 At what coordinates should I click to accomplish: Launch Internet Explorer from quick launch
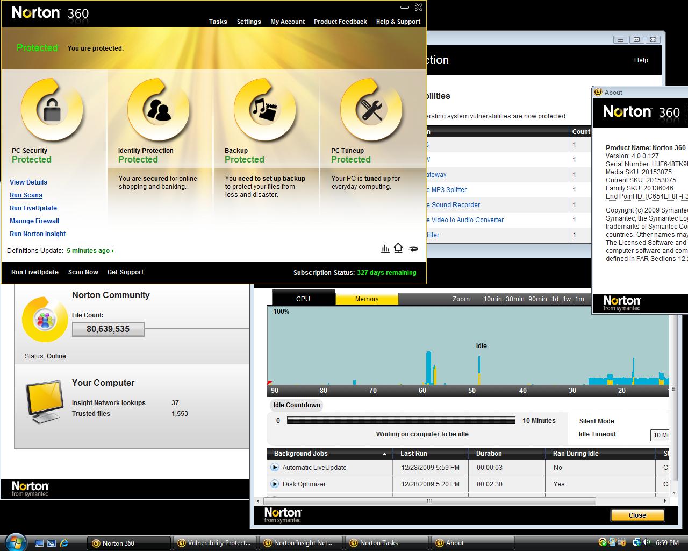coord(64,543)
